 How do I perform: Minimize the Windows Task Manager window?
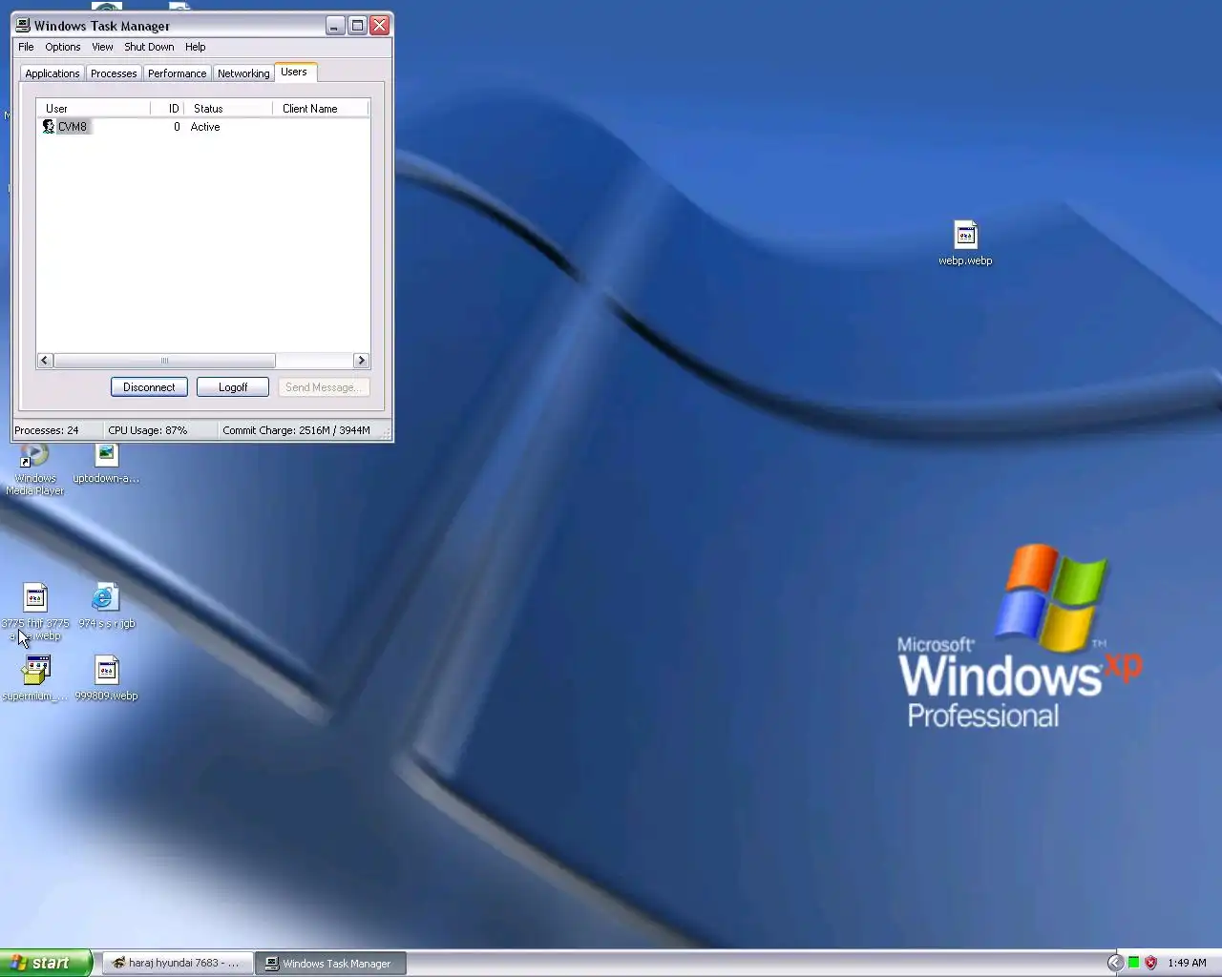point(334,26)
